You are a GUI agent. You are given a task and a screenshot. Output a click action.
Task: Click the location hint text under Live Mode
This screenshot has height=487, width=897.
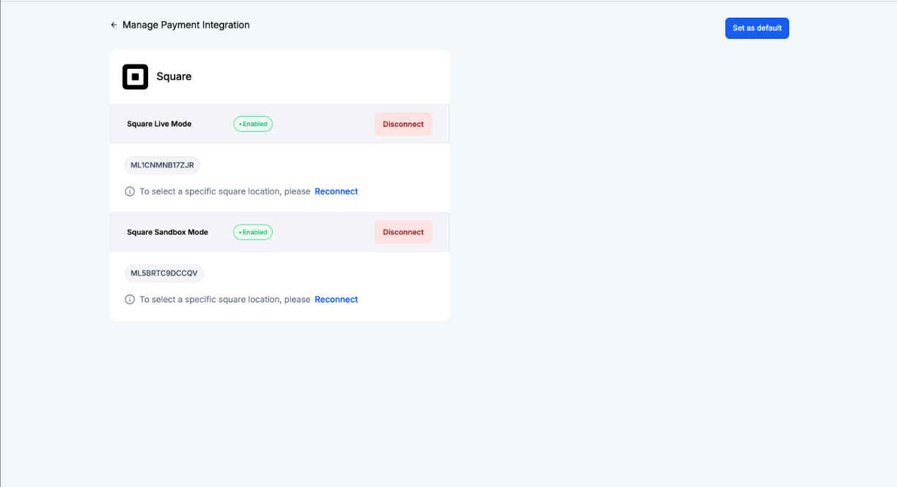click(x=224, y=191)
